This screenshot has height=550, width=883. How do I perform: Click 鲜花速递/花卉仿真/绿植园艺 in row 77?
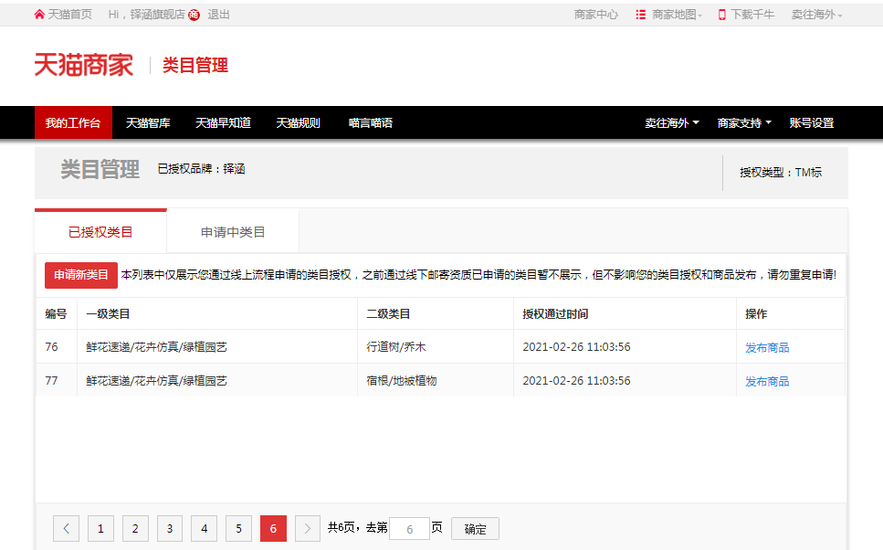(x=156, y=381)
